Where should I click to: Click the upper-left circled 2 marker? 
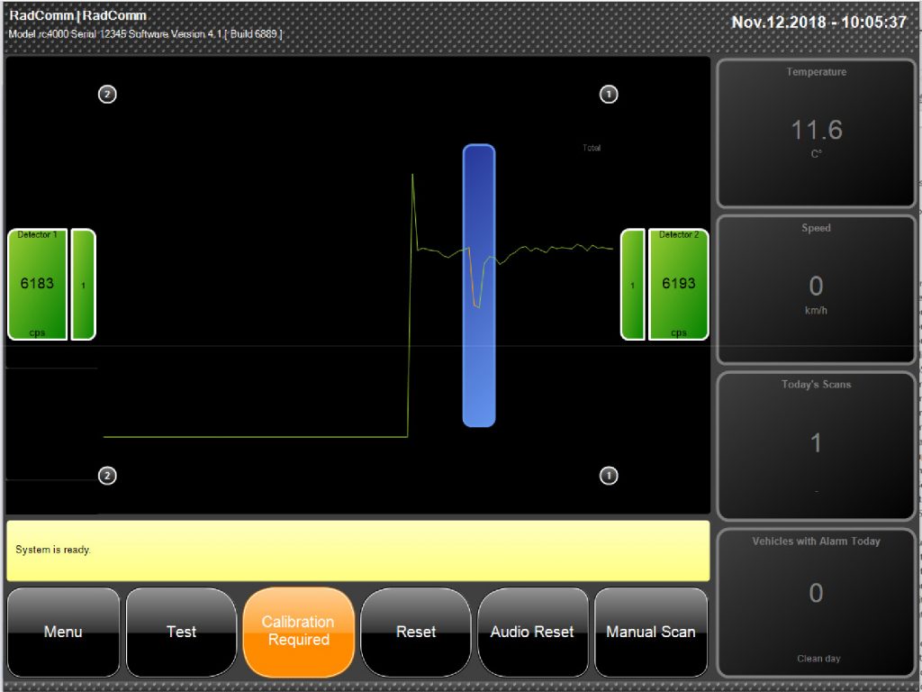tap(107, 94)
